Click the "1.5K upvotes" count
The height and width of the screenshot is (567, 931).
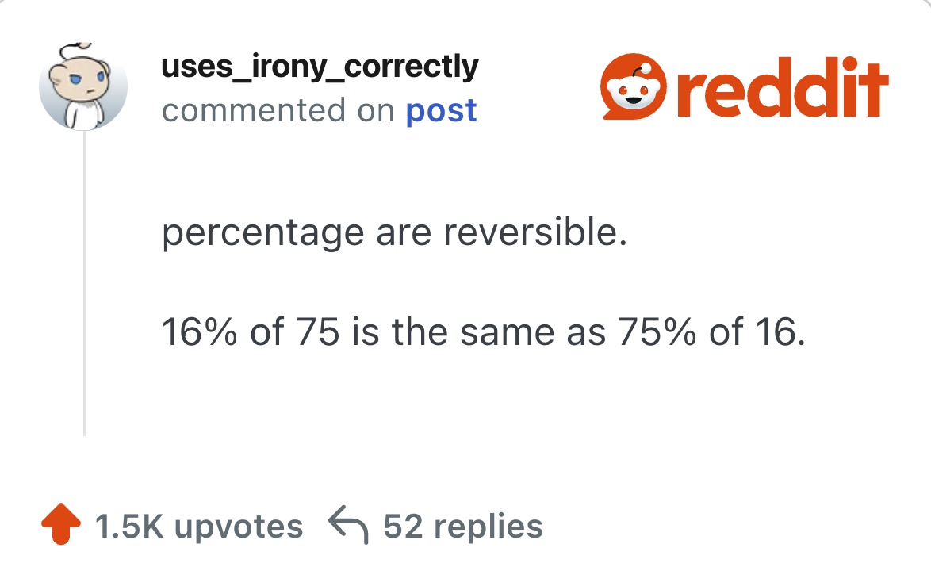tap(198, 527)
